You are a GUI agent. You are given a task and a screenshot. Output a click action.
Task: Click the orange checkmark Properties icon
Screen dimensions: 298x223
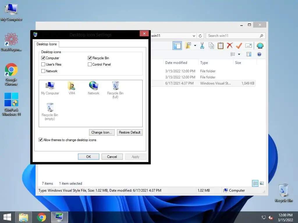click(239, 46)
